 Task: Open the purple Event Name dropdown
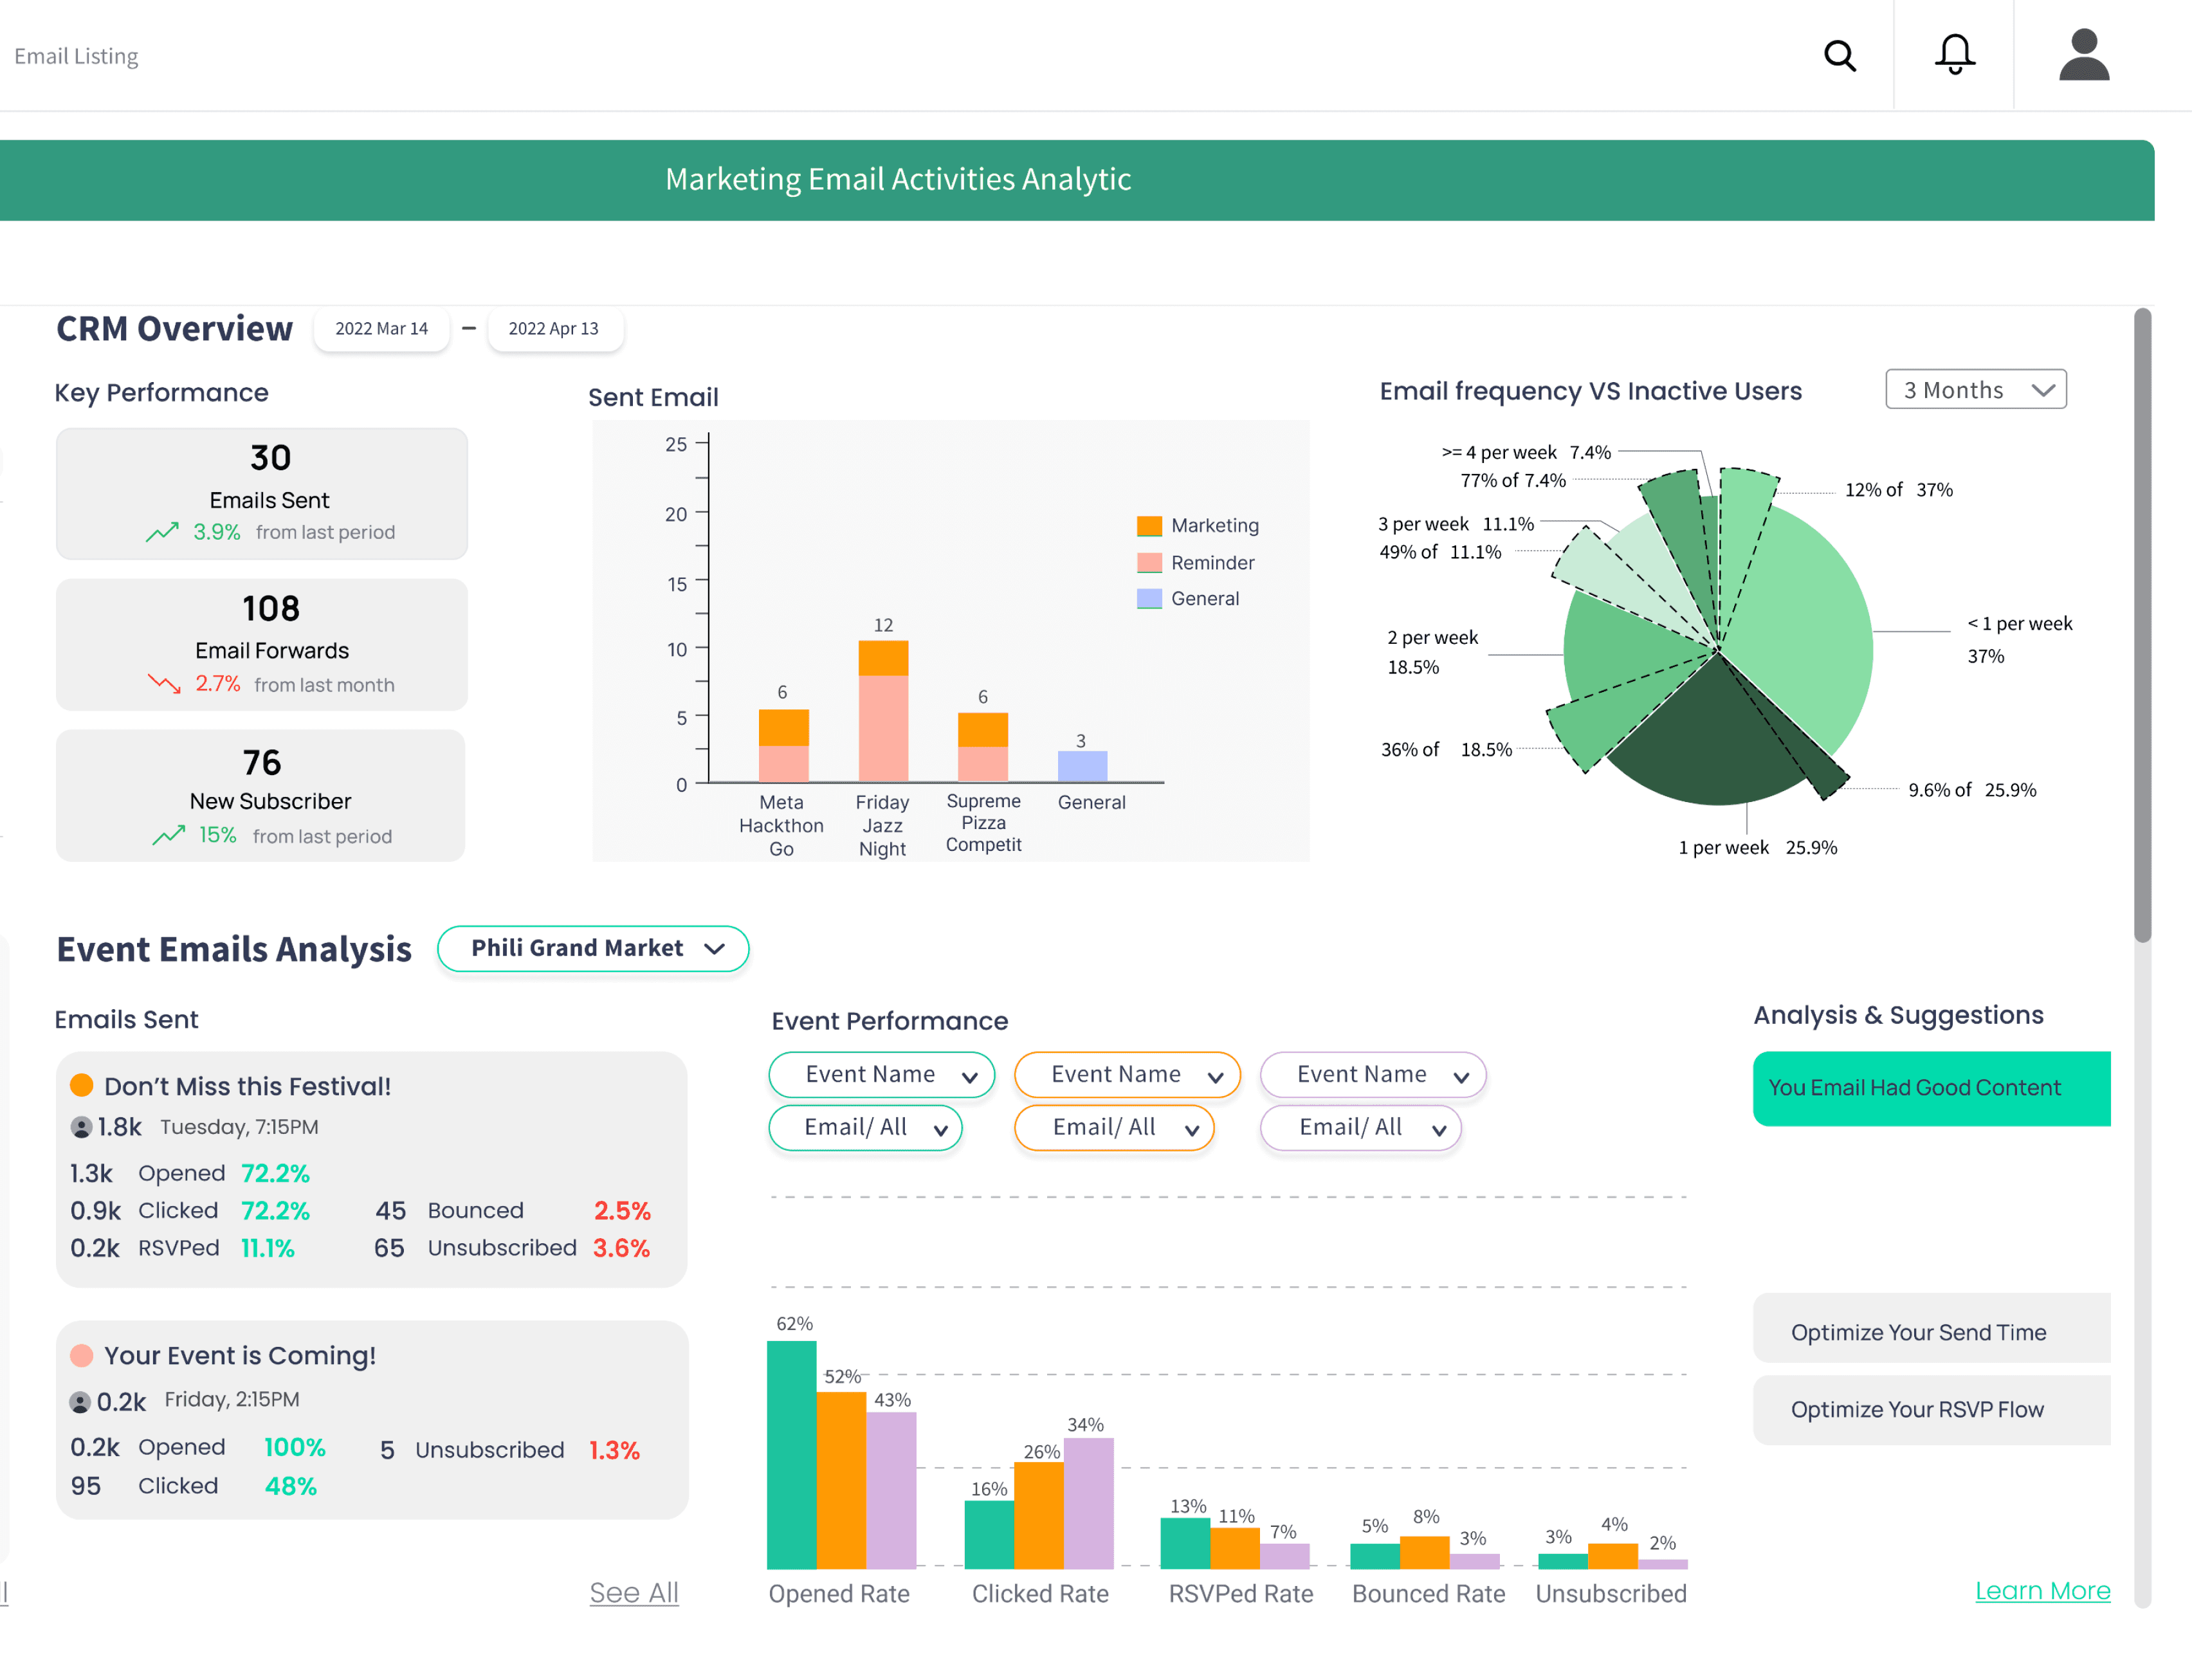(x=1372, y=1075)
